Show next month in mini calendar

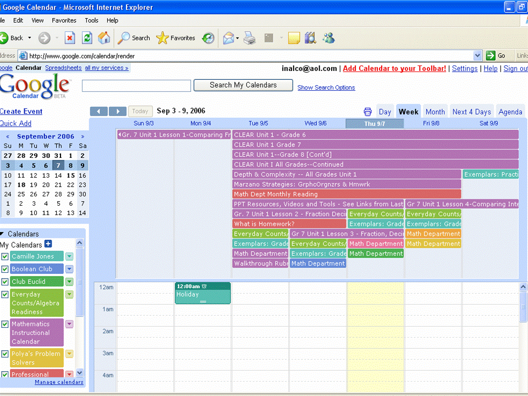(82, 136)
